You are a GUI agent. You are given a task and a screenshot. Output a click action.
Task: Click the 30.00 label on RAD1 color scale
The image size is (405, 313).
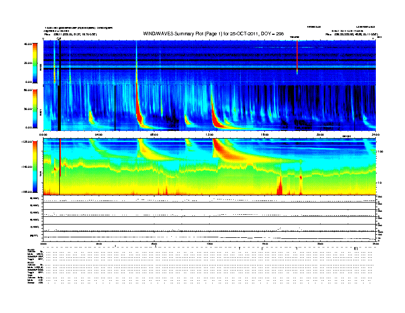(x=28, y=109)
